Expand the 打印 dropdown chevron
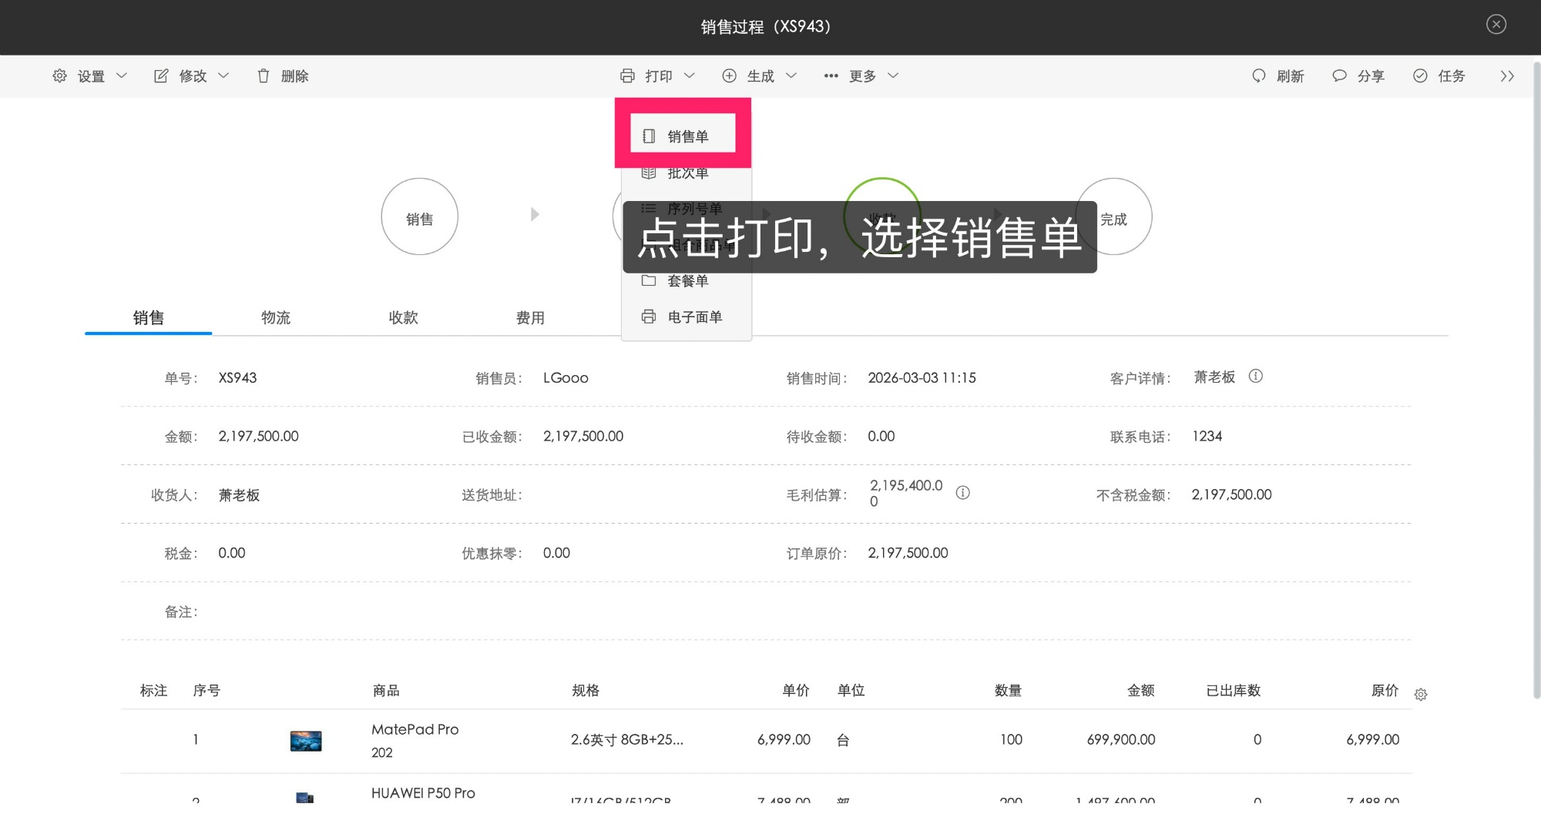 tap(690, 75)
